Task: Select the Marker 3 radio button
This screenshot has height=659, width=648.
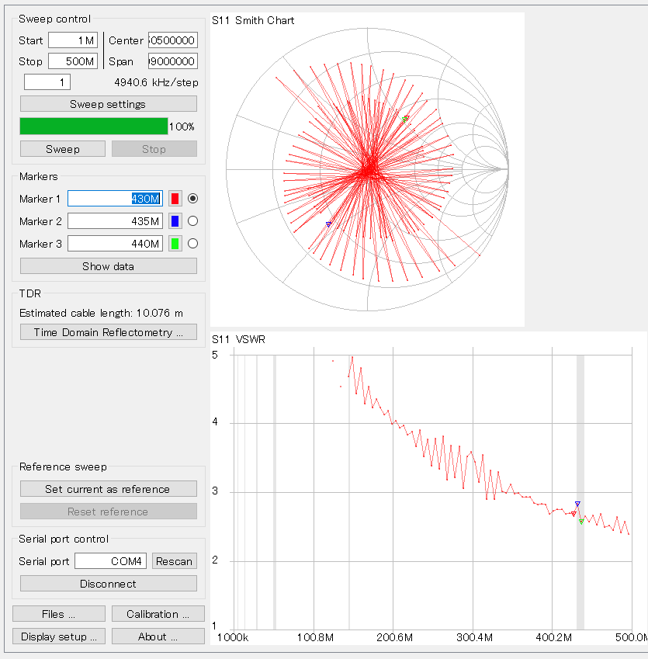Action: tap(193, 244)
